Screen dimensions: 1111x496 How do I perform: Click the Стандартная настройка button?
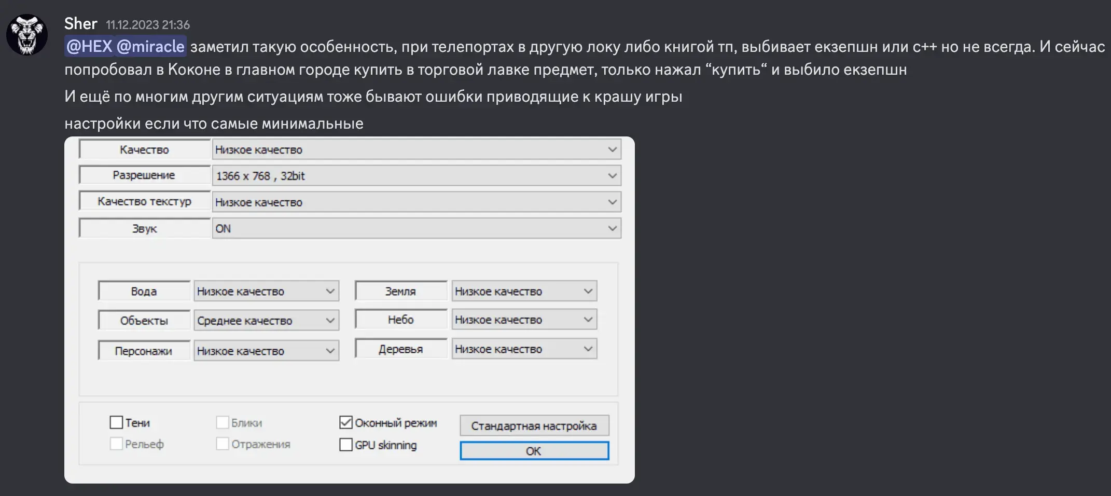(x=534, y=425)
